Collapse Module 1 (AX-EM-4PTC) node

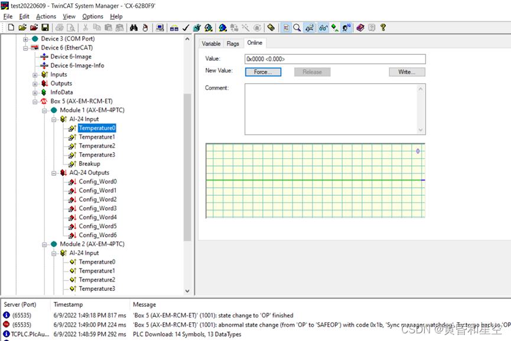pos(44,111)
